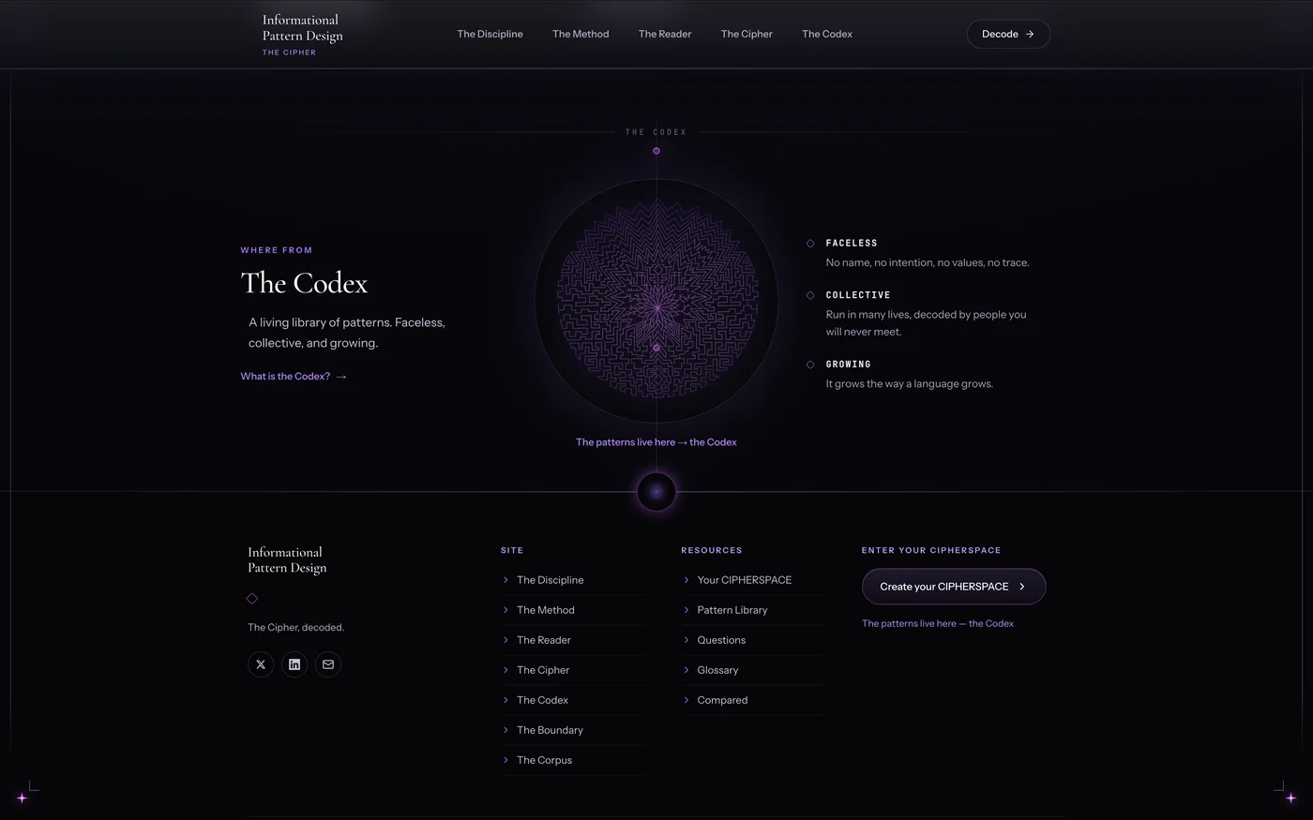Open the Glossary link
This screenshot has height=820, width=1313.
(x=717, y=670)
